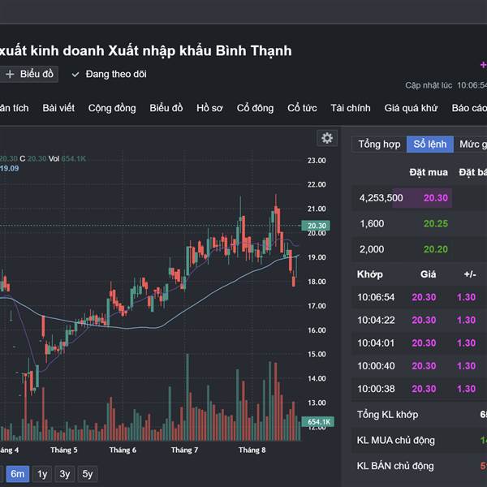Click the 654.1K volume axis label

click(317, 421)
